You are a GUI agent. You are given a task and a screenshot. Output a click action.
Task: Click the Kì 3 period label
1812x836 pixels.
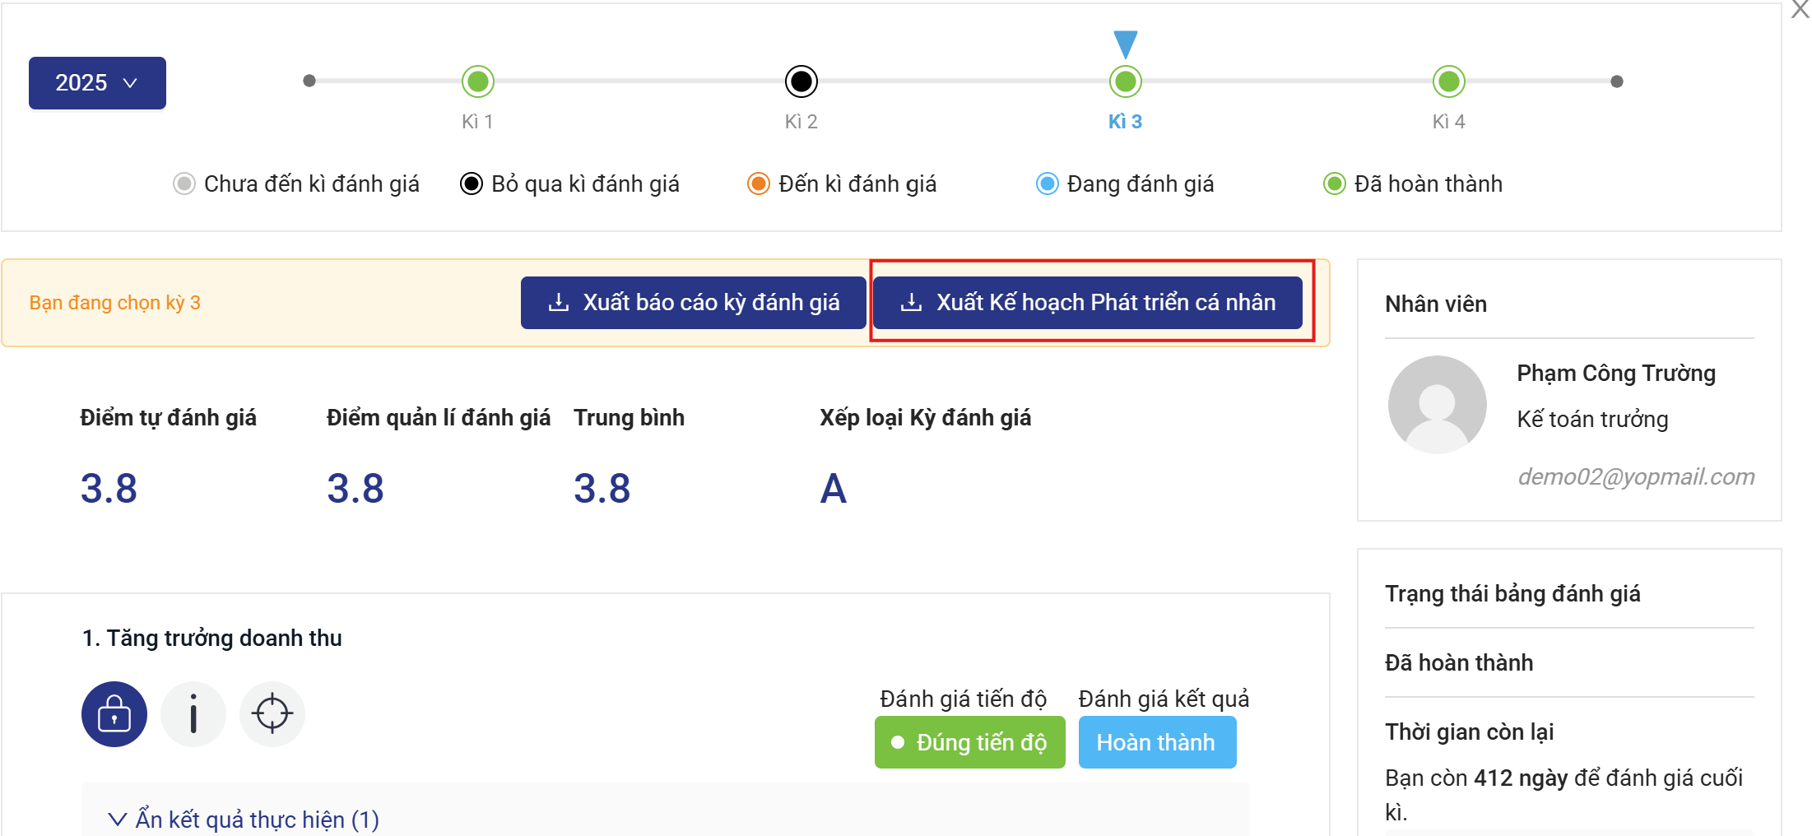1125,122
